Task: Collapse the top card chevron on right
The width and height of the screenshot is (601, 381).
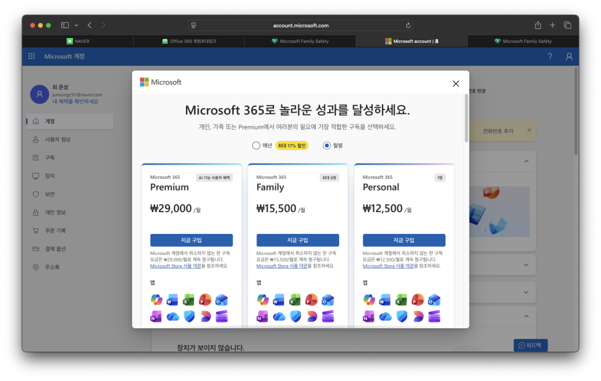Action: tap(526, 161)
